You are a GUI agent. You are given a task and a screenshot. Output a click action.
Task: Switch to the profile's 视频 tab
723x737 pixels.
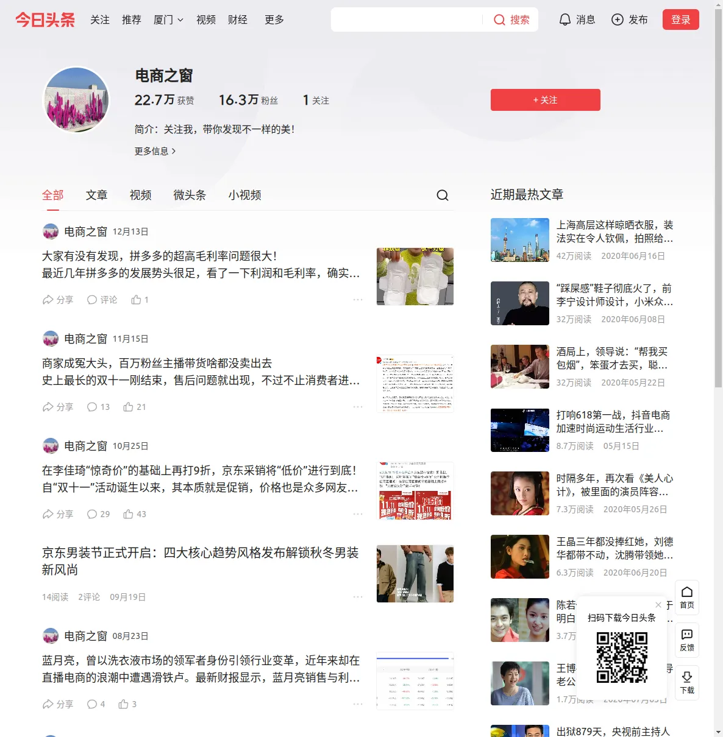(x=141, y=195)
